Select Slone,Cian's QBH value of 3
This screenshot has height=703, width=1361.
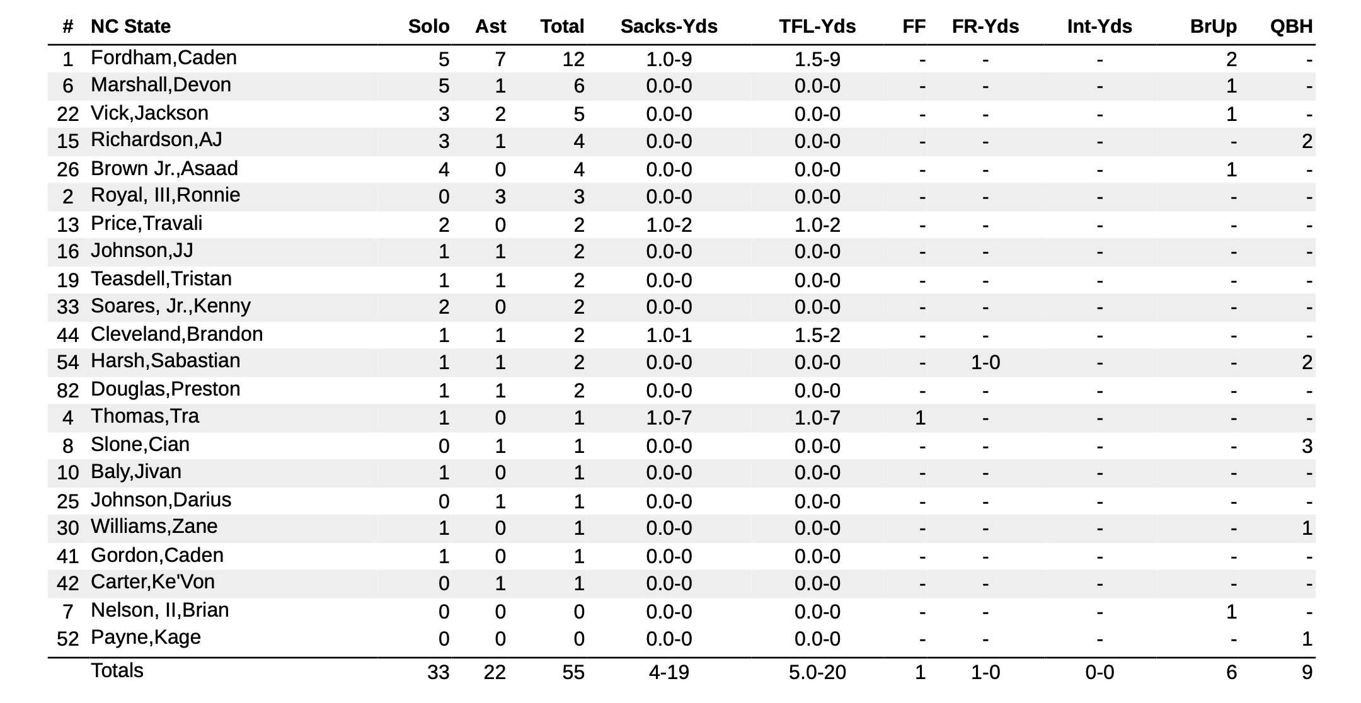coord(1307,446)
